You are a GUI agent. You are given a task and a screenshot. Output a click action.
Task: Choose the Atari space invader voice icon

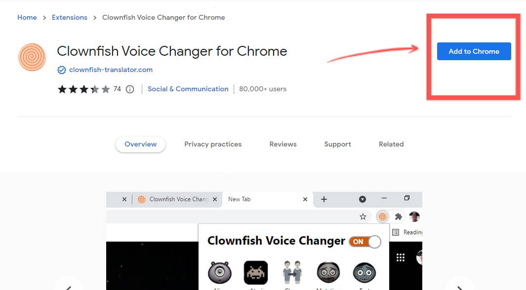pos(256,273)
